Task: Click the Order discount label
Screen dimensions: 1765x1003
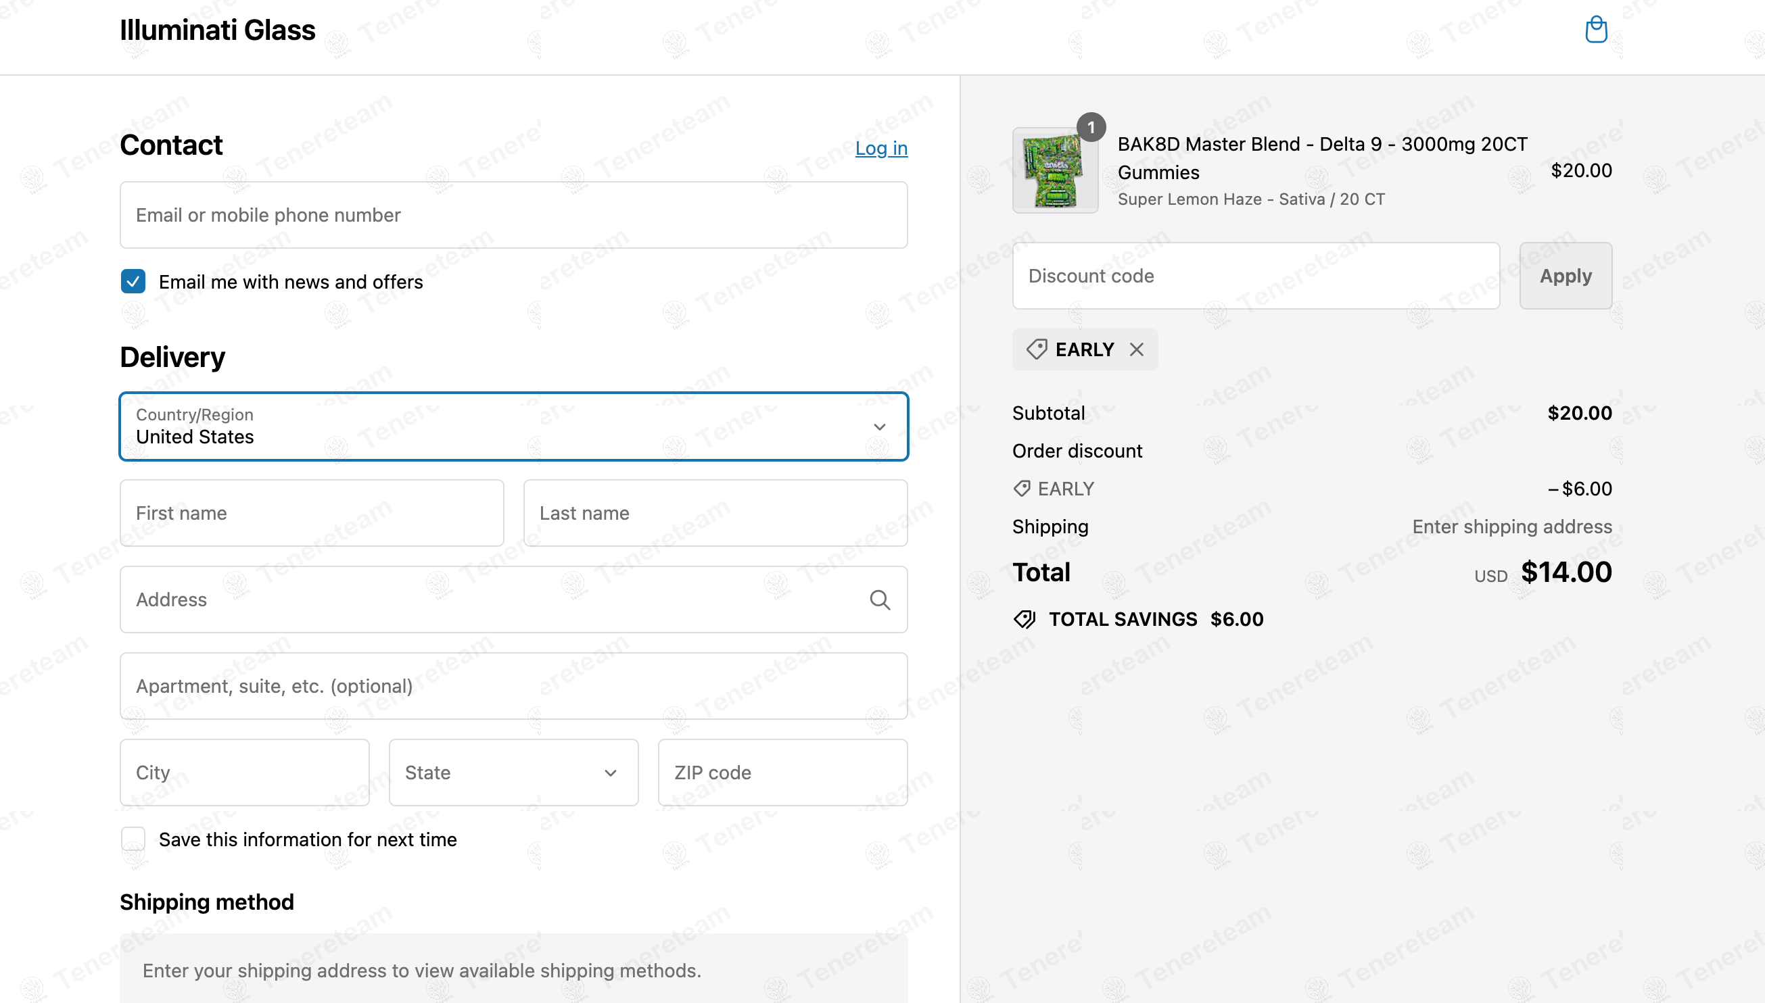Action: pyautogui.click(x=1077, y=451)
